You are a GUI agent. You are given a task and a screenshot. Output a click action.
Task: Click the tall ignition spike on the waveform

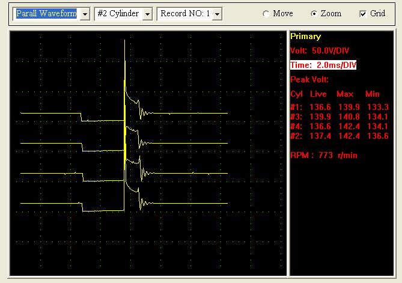pyautogui.click(x=125, y=103)
